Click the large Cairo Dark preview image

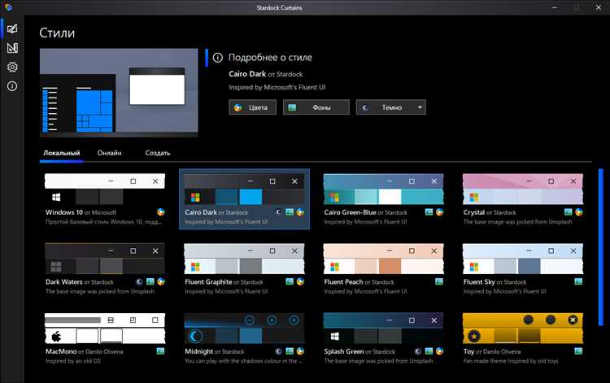119,93
